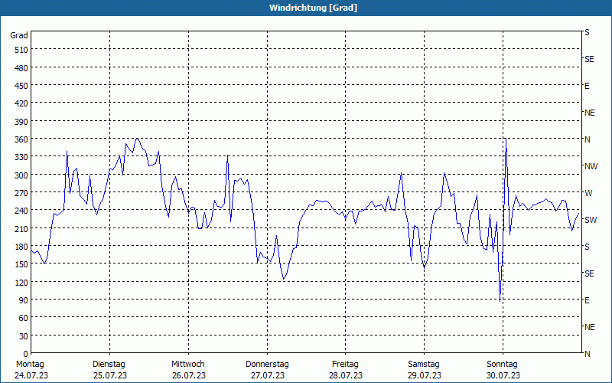The width and height of the screenshot is (612, 383).
Task: Click the W compass label on right axis
Action: pos(588,193)
